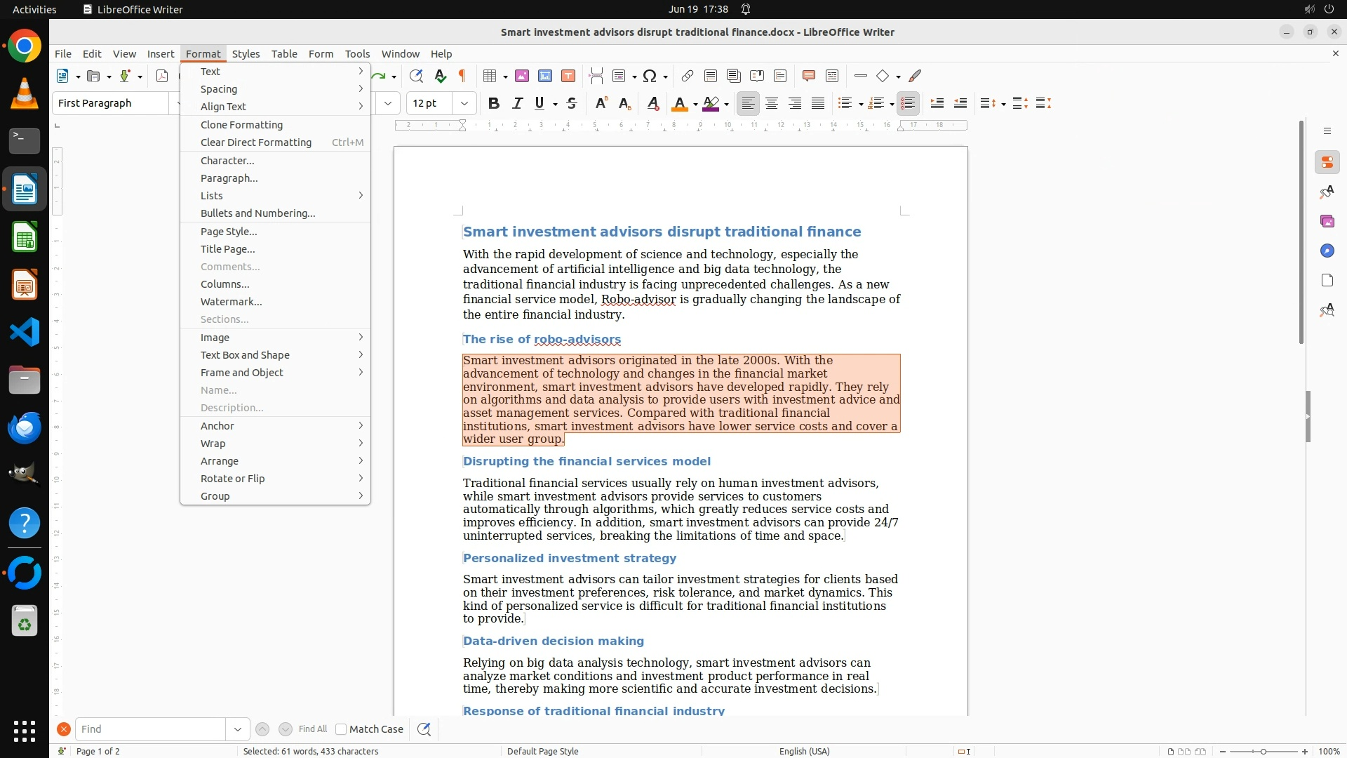Click the Center Horizontally alignment icon
The width and height of the screenshot is (1347, 758).
click(x=772, y=104)
